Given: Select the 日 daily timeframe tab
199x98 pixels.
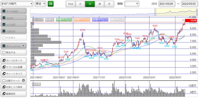Looking at the screenshot, I should pyautogui.click(x=90, y=4).
